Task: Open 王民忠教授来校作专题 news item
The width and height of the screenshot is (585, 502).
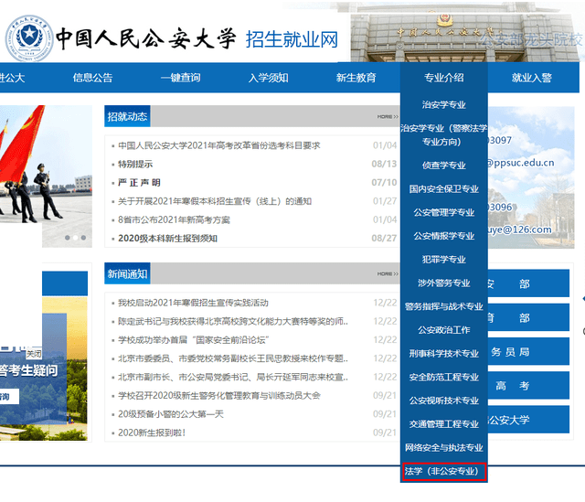Action: pos(233,358)
